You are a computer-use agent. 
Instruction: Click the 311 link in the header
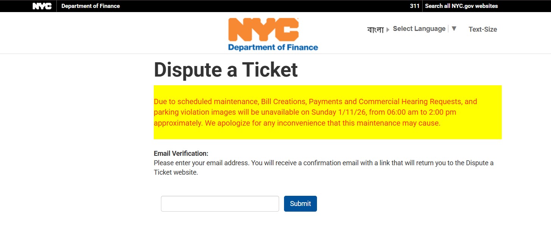(415, 6)
